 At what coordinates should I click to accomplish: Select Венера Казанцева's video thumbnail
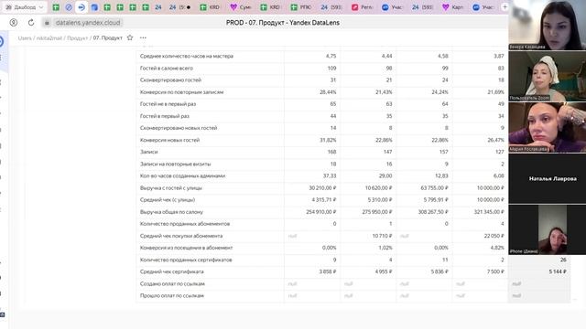click(x=548, y=25)
